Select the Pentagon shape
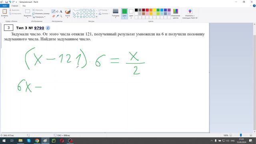This screenshot has height=144, width=256. (x=81, y=14)
